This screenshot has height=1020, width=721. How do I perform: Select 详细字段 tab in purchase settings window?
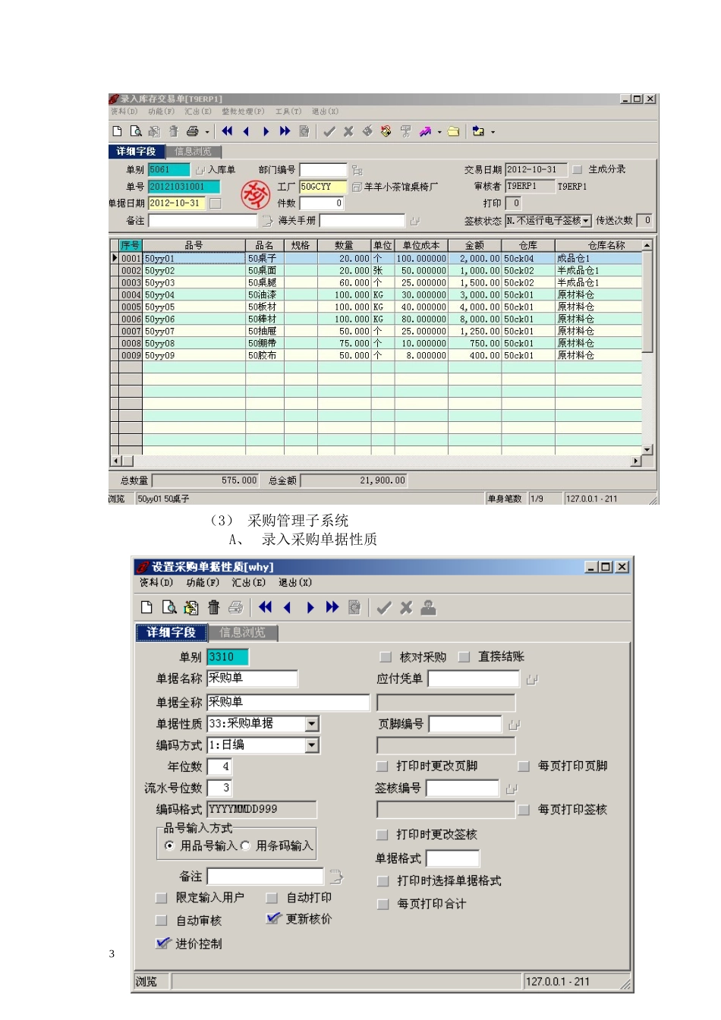(x=172, y=633)
